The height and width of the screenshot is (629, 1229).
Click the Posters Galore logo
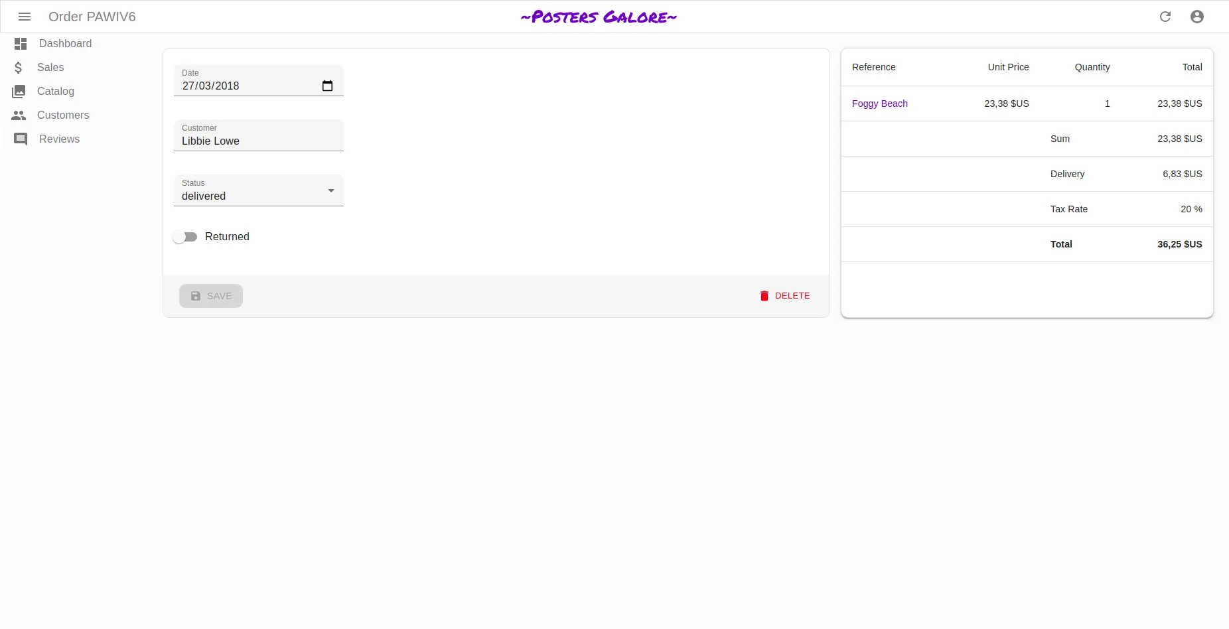[x=598, y=17]
